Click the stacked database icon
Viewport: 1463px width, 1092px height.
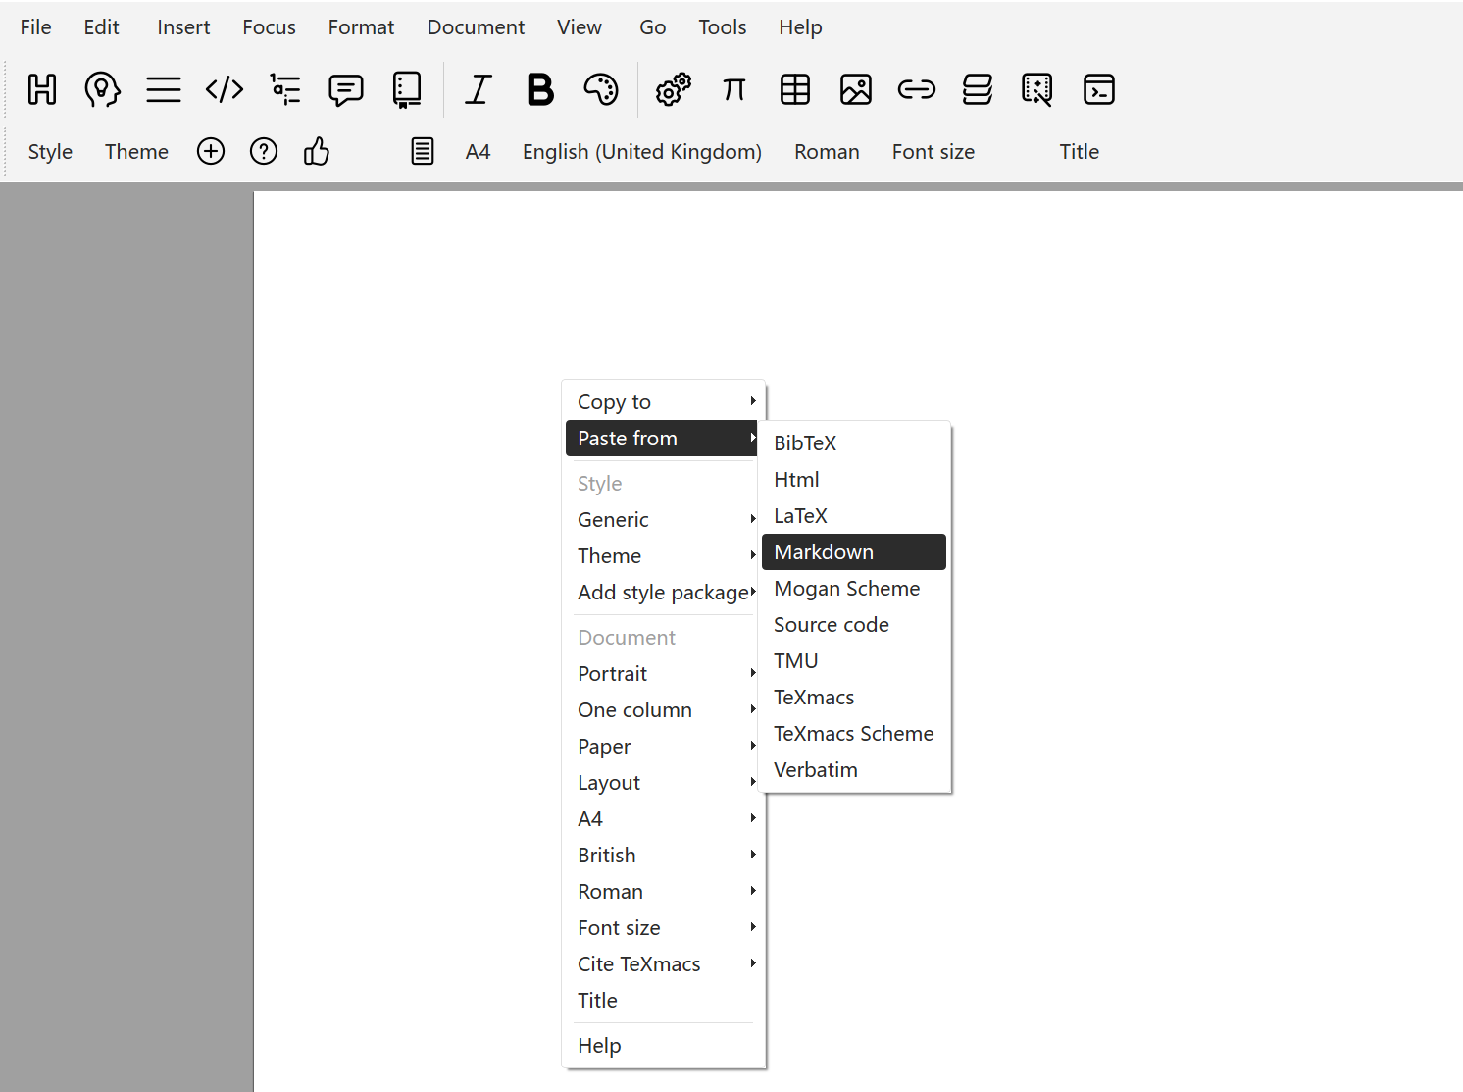coord(978,89)
